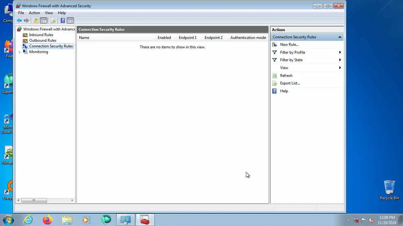Open the Recycle Bin desktop icon
Screen dimensions: 403x226
[x=389, y=190]
